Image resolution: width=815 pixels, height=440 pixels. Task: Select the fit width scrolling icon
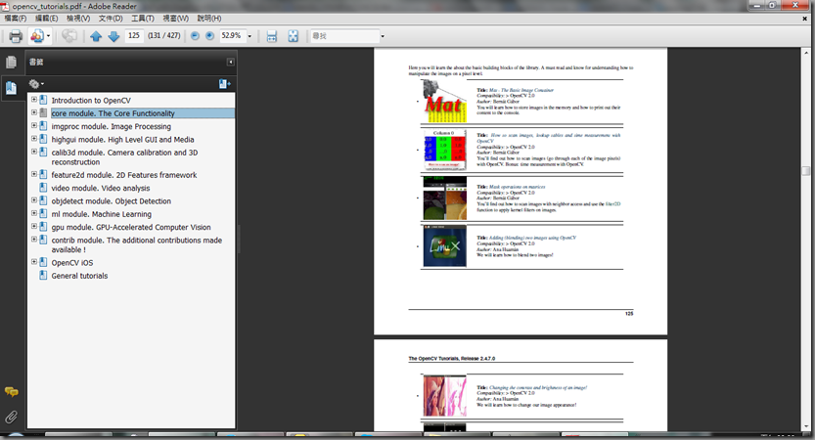(x=271, y=36)
